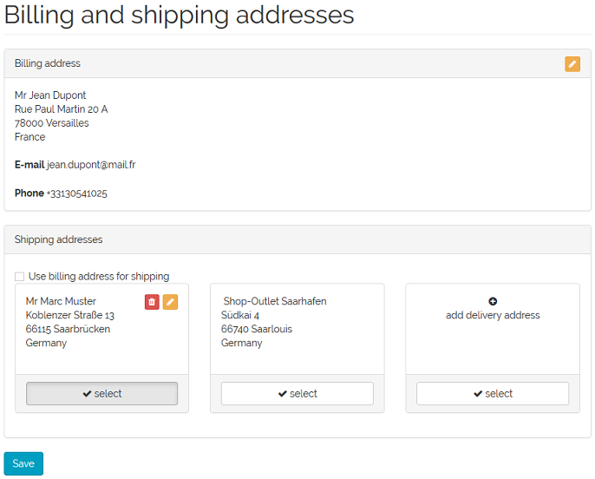
Task: Delete Marc Muster shipping address
Action: (152, 302)
